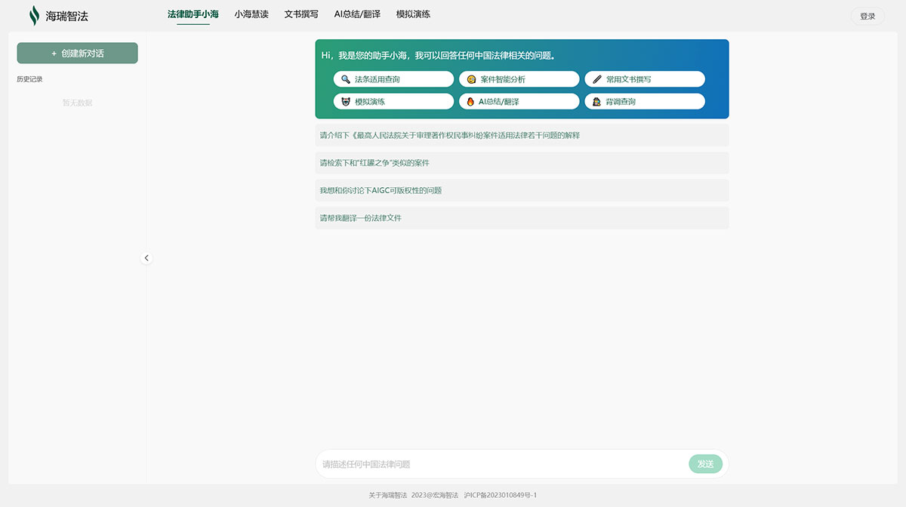
Task: Go to AI总结/翻译 in top navigation
Action: (x=357, y=14)
